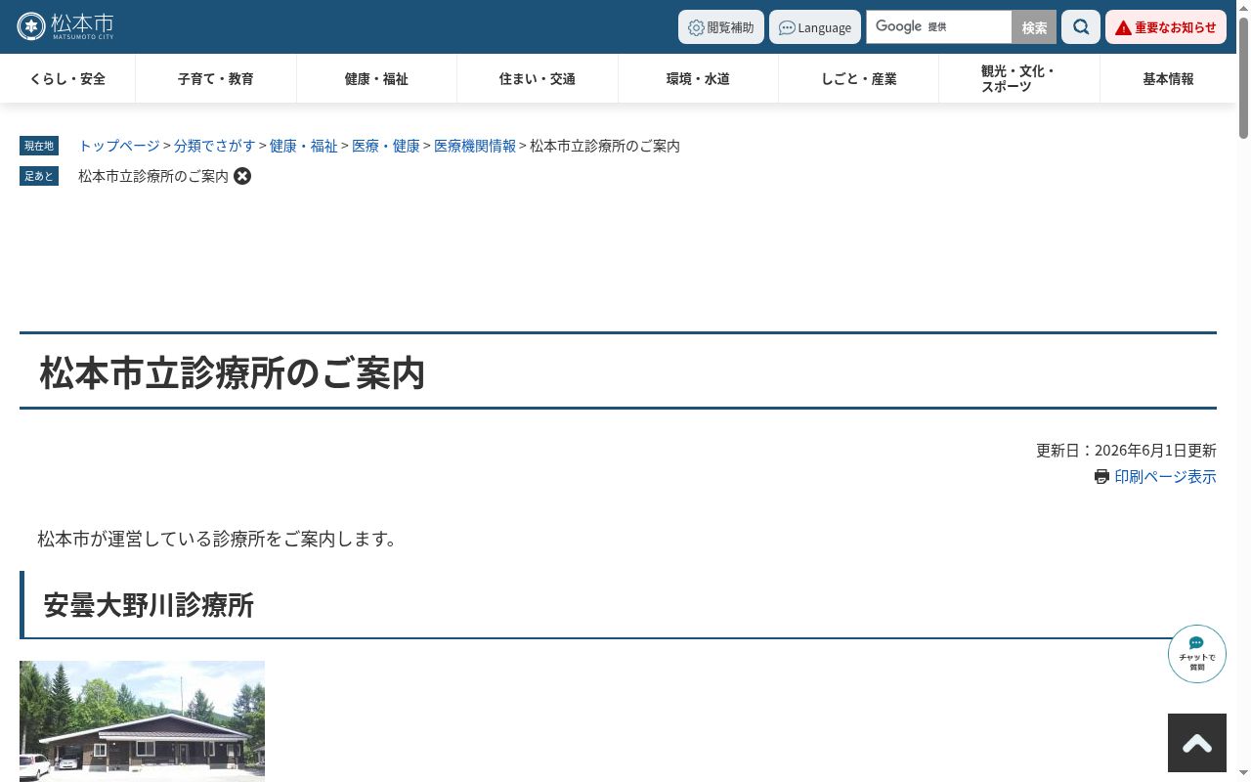This screenshot has height=782, width=1251.
Task: Open the くらし・安全 menu
Action: coord(67,78)
